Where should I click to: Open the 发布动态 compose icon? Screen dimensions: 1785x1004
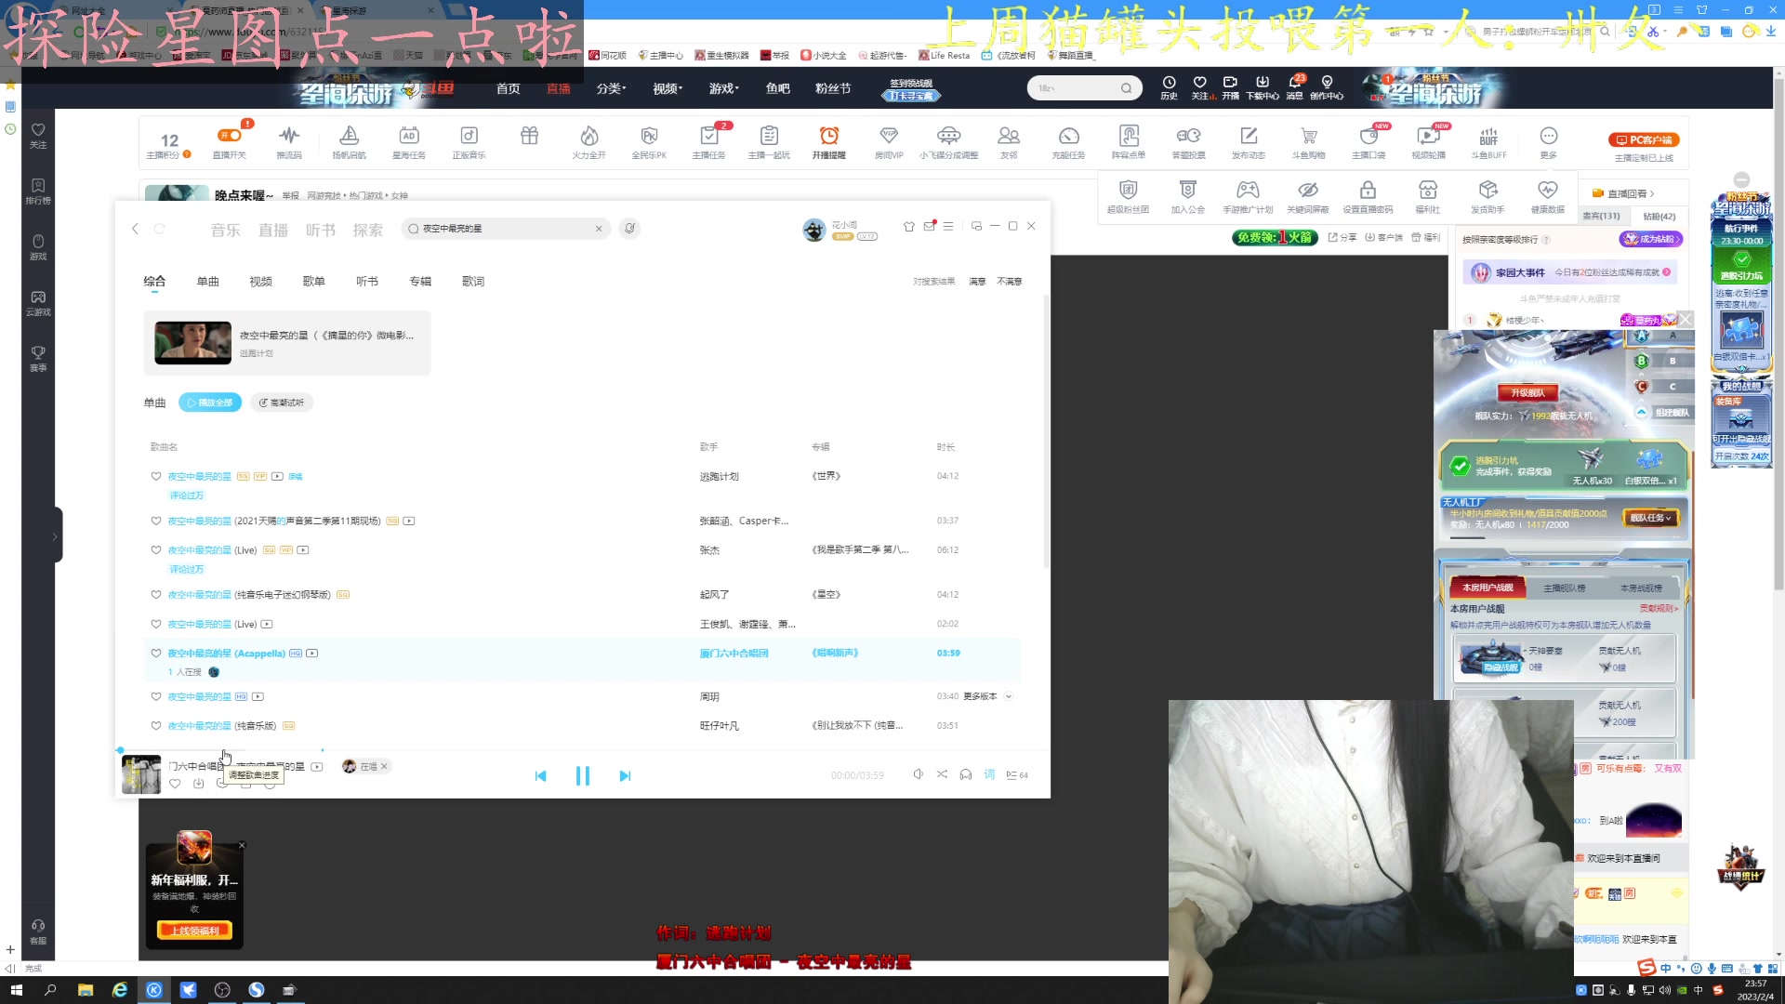click(1249, 141)
